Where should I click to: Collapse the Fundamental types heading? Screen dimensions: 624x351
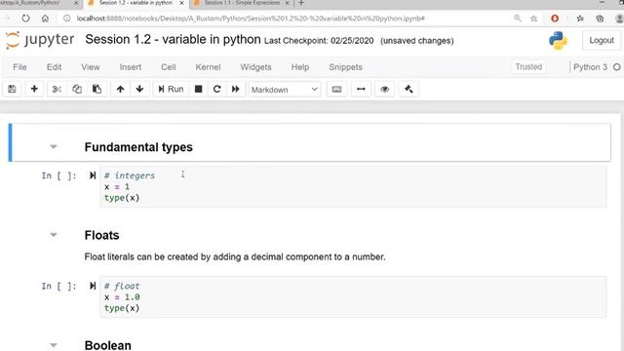pos(54,147)
